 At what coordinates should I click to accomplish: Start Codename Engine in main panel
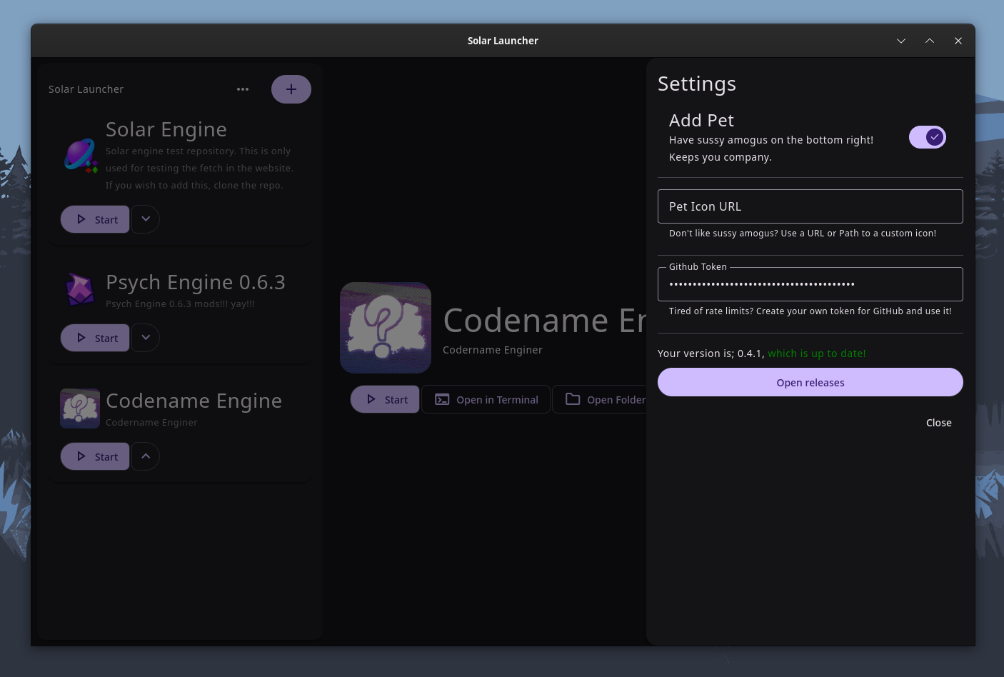(x=385, y=399)
